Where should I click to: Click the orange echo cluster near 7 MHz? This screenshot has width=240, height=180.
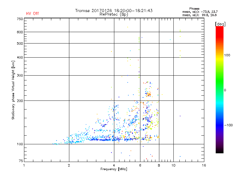[148, 94]
